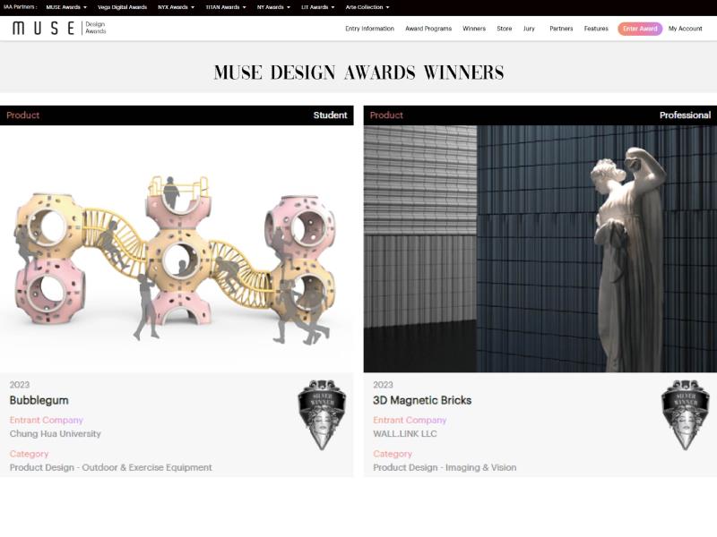Expand the MUSE Awards partner dropdown

(66, 7)
